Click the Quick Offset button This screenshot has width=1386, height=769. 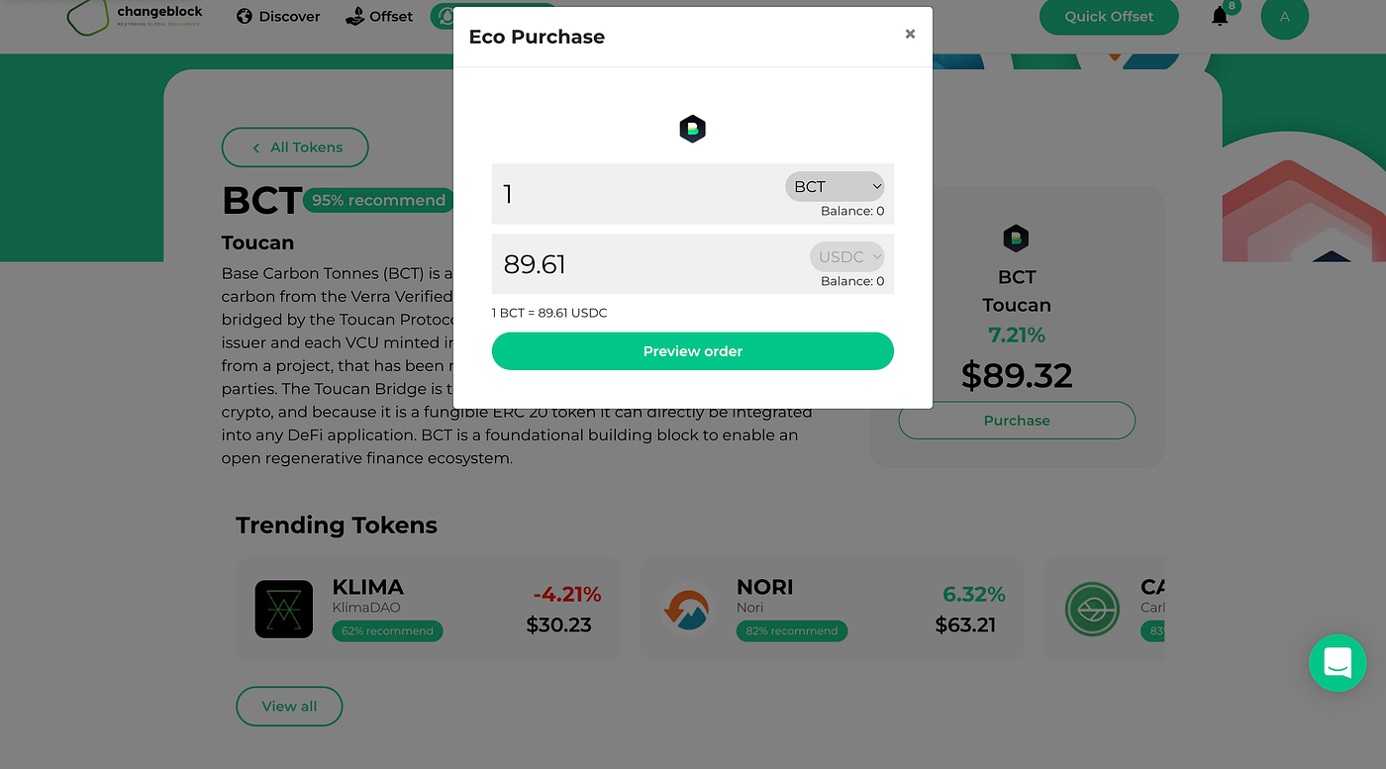[x=1109, y=16]
